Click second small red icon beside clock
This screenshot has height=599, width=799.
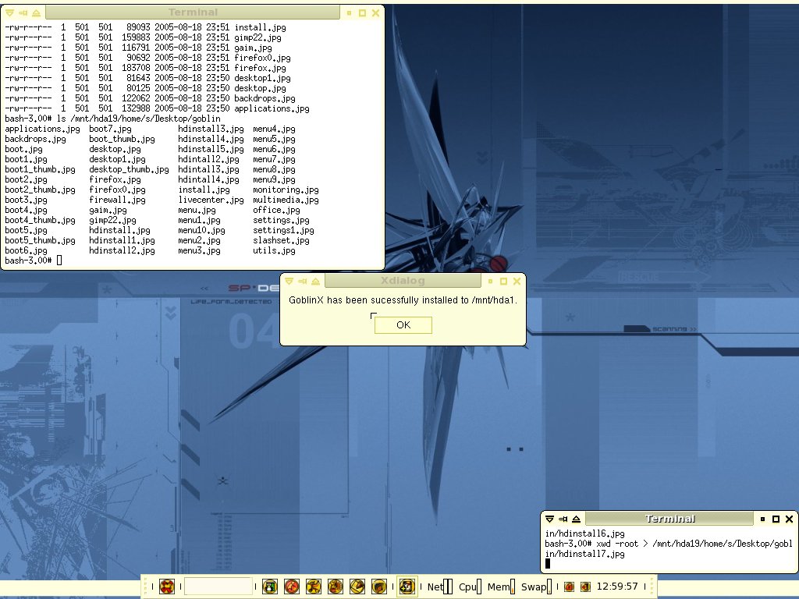[x=585, y=587]
